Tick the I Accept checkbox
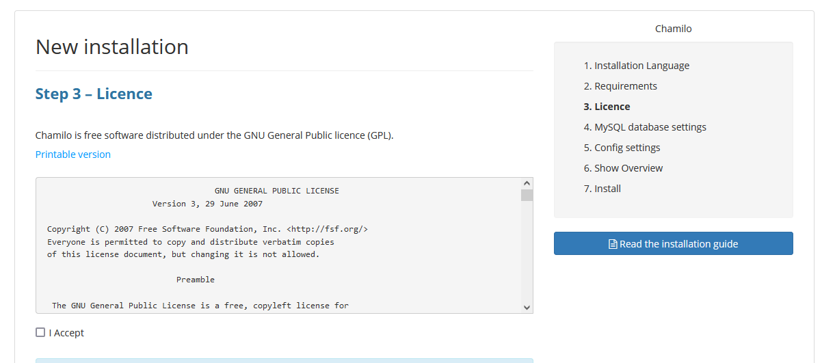This screenshot has width=822, height=363. tap(40, 333)
